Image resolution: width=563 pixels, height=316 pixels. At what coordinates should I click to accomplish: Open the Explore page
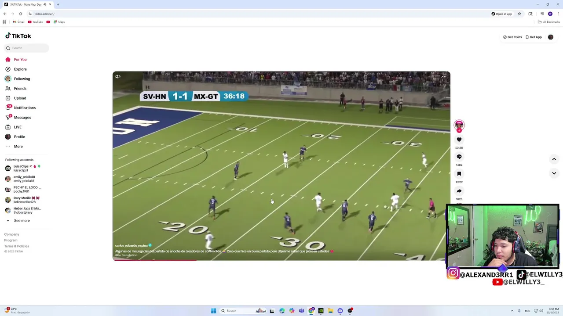(16, 69)
